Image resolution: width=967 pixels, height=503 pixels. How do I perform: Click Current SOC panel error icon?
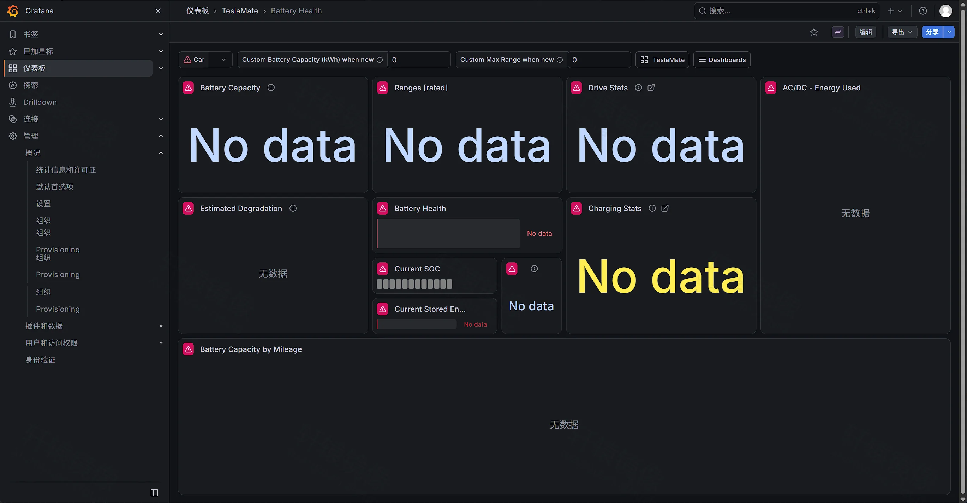point(382,269)
